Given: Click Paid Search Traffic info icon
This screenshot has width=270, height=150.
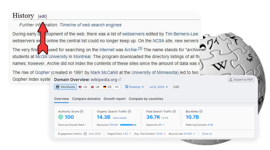Looking at the screenshot, I should point(174,111).
